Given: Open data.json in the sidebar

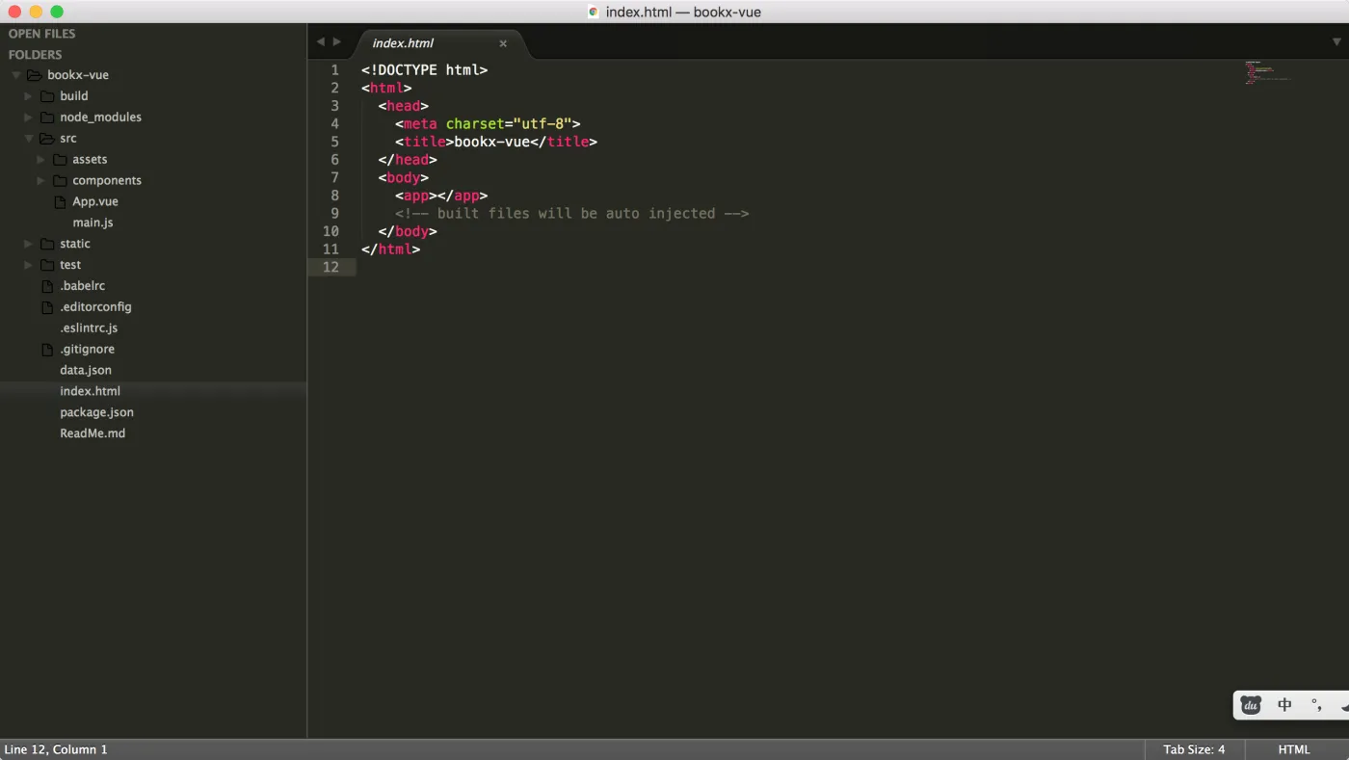Looking at the screenshot, I should pyautogui.click(x=86, y=370).
